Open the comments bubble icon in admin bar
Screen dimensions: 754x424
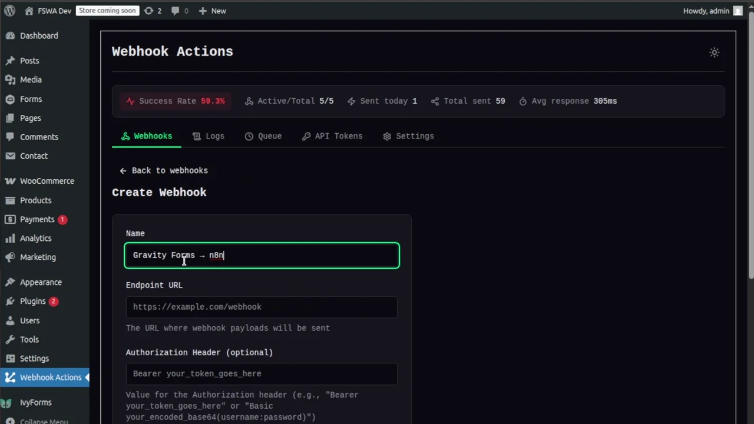click(x=175, y=11)
